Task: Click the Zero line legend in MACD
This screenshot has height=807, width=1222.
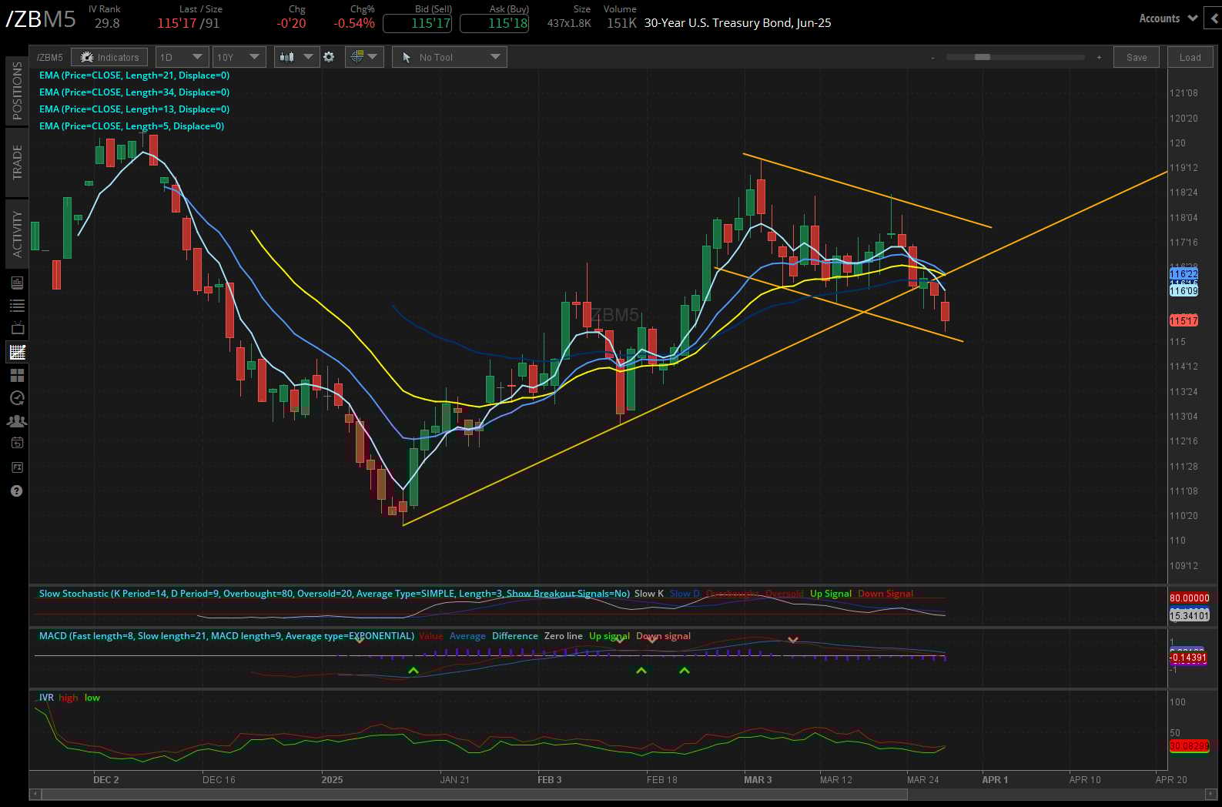Action: coord(564,636)
